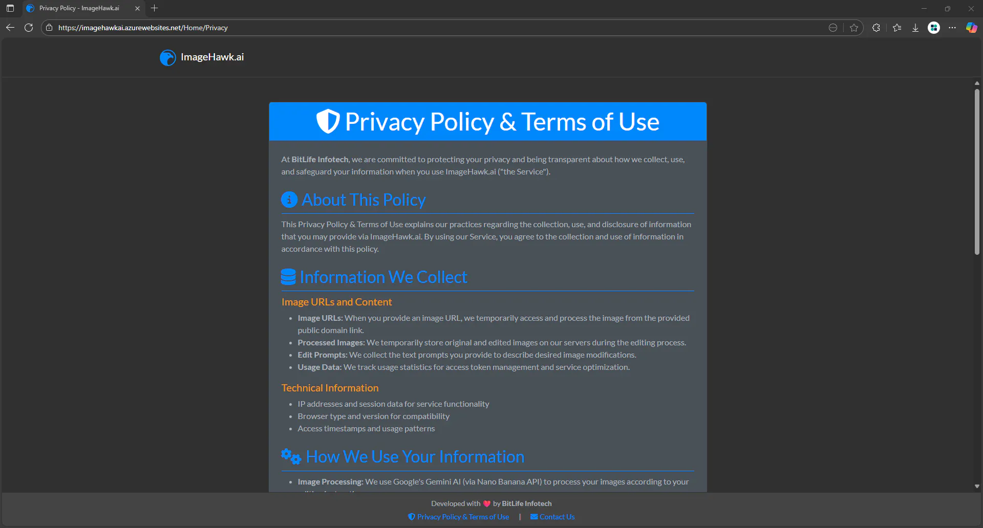Open the Contact Us footer link
This screenshot has height=528, width=983.
552,517
